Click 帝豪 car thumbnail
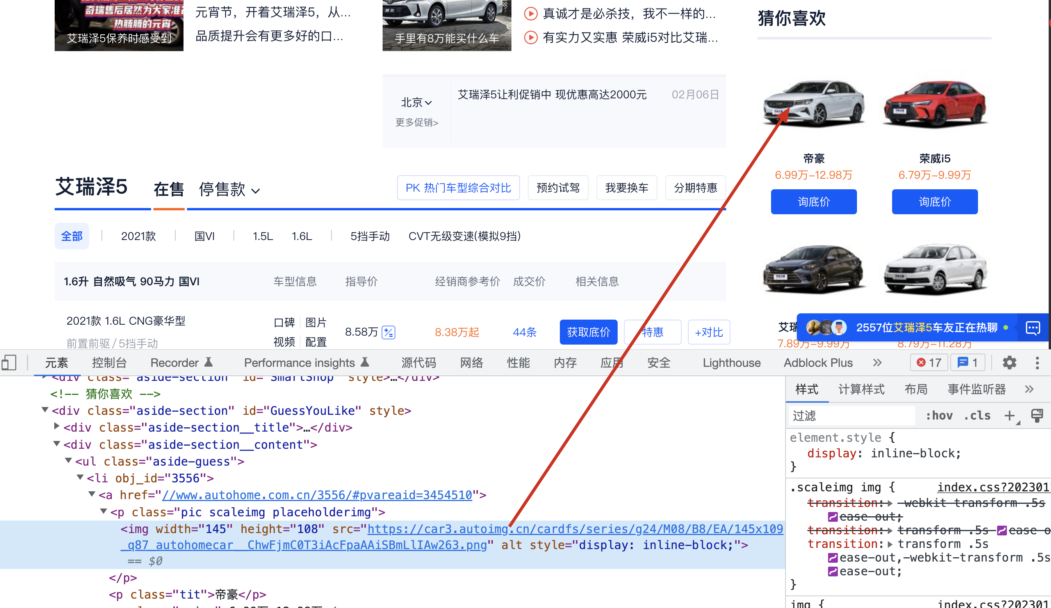 click(x=813, y=104)
